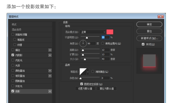Click the plus icon next to 渐变叠加
This screenshot has height=103, width=171.
[50, 76]
